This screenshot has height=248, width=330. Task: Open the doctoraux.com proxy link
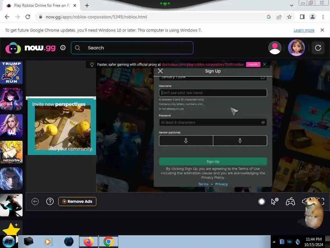[x=203, y=65]
